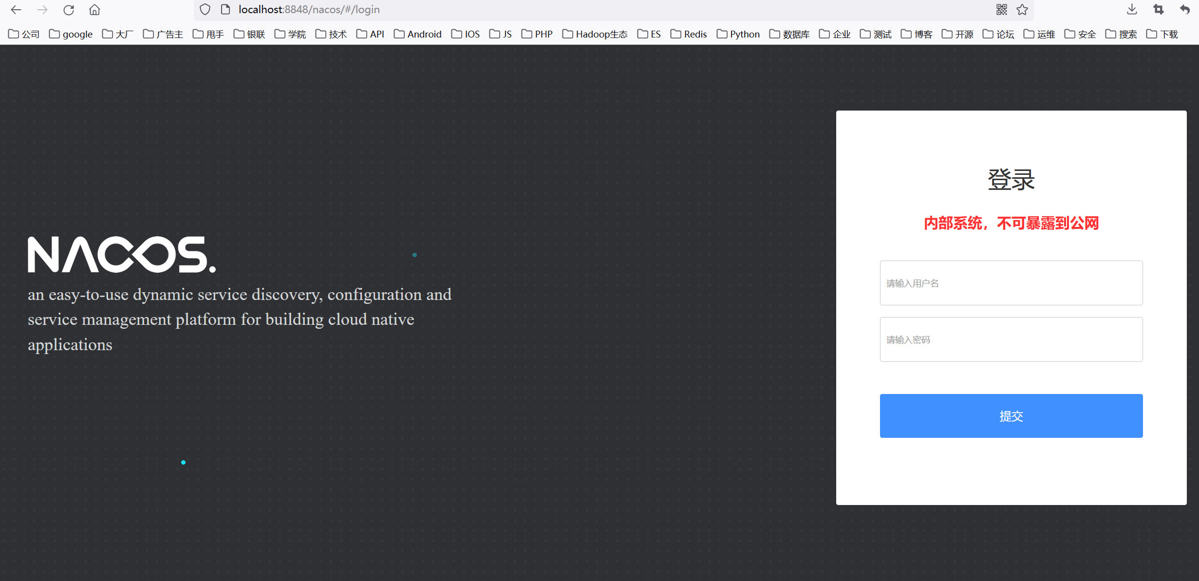Bookmark this page with star icon
Viewport: 1199px width, 581px height.
(1022, 10)
